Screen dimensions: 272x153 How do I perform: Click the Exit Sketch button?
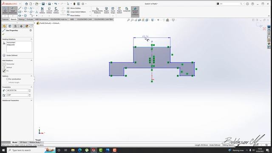tap(5, 10)
